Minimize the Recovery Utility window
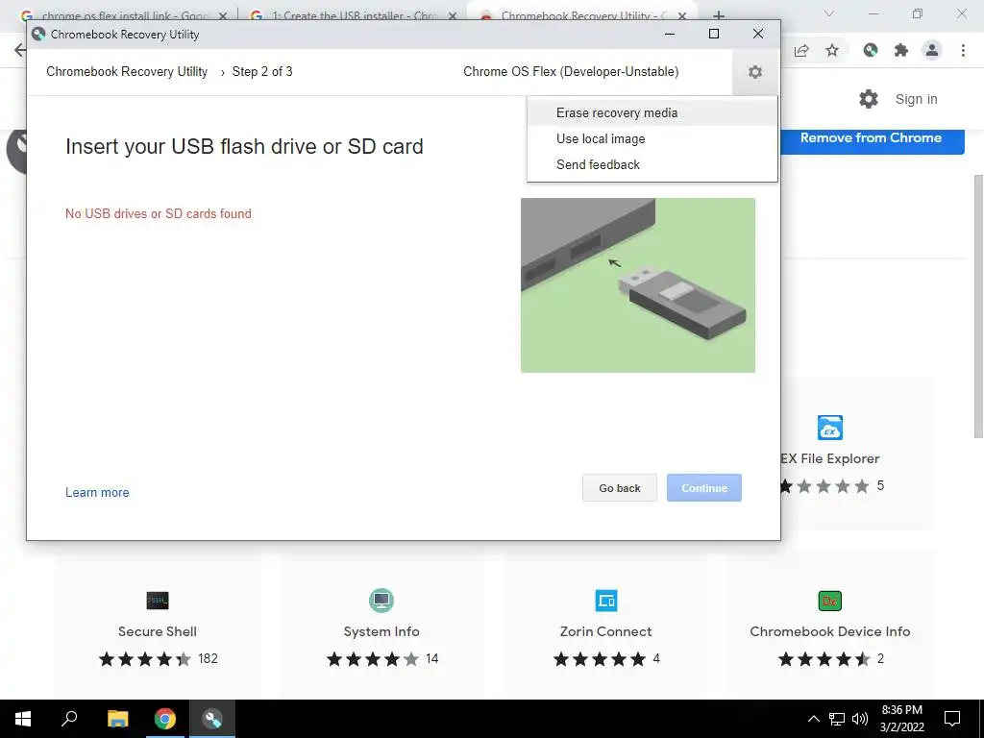 670,34
